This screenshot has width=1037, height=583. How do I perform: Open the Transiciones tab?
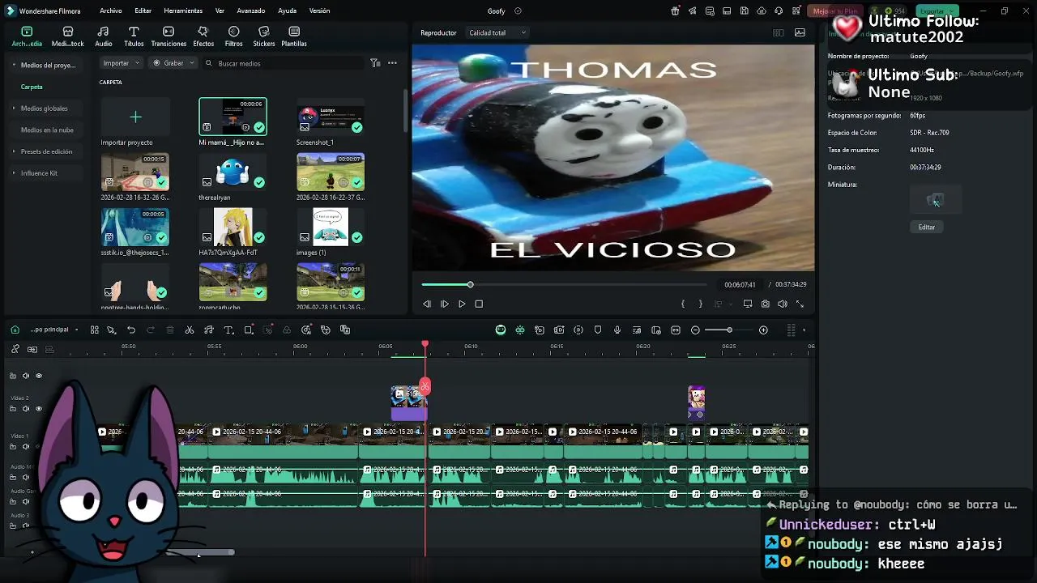click(169, 36)
